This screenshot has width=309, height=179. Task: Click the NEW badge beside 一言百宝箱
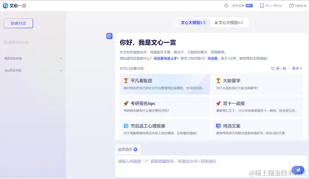[x=249, y=6]
